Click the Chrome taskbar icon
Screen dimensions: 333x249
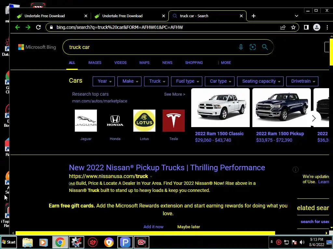[x=60, y=242]
